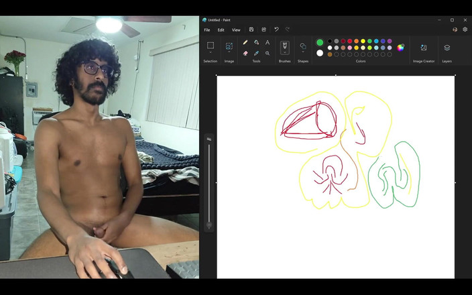Screen dimensions: 472x295
Task: Activate the Text tool
Action: click(x=268, y=42)
